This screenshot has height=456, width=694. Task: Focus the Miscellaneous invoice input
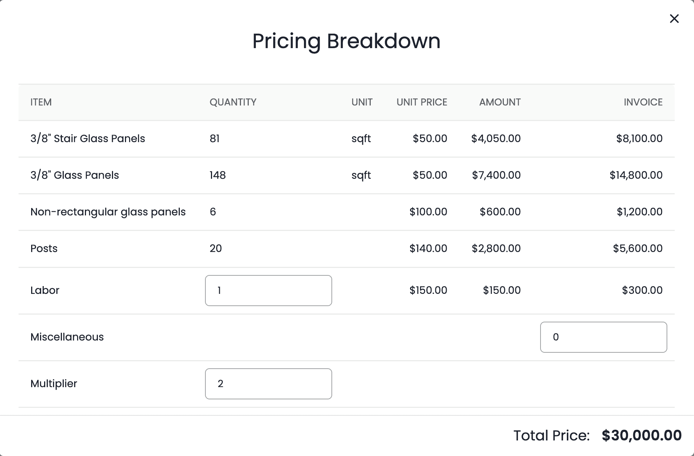pyautogui.click(x=603, y=337)
